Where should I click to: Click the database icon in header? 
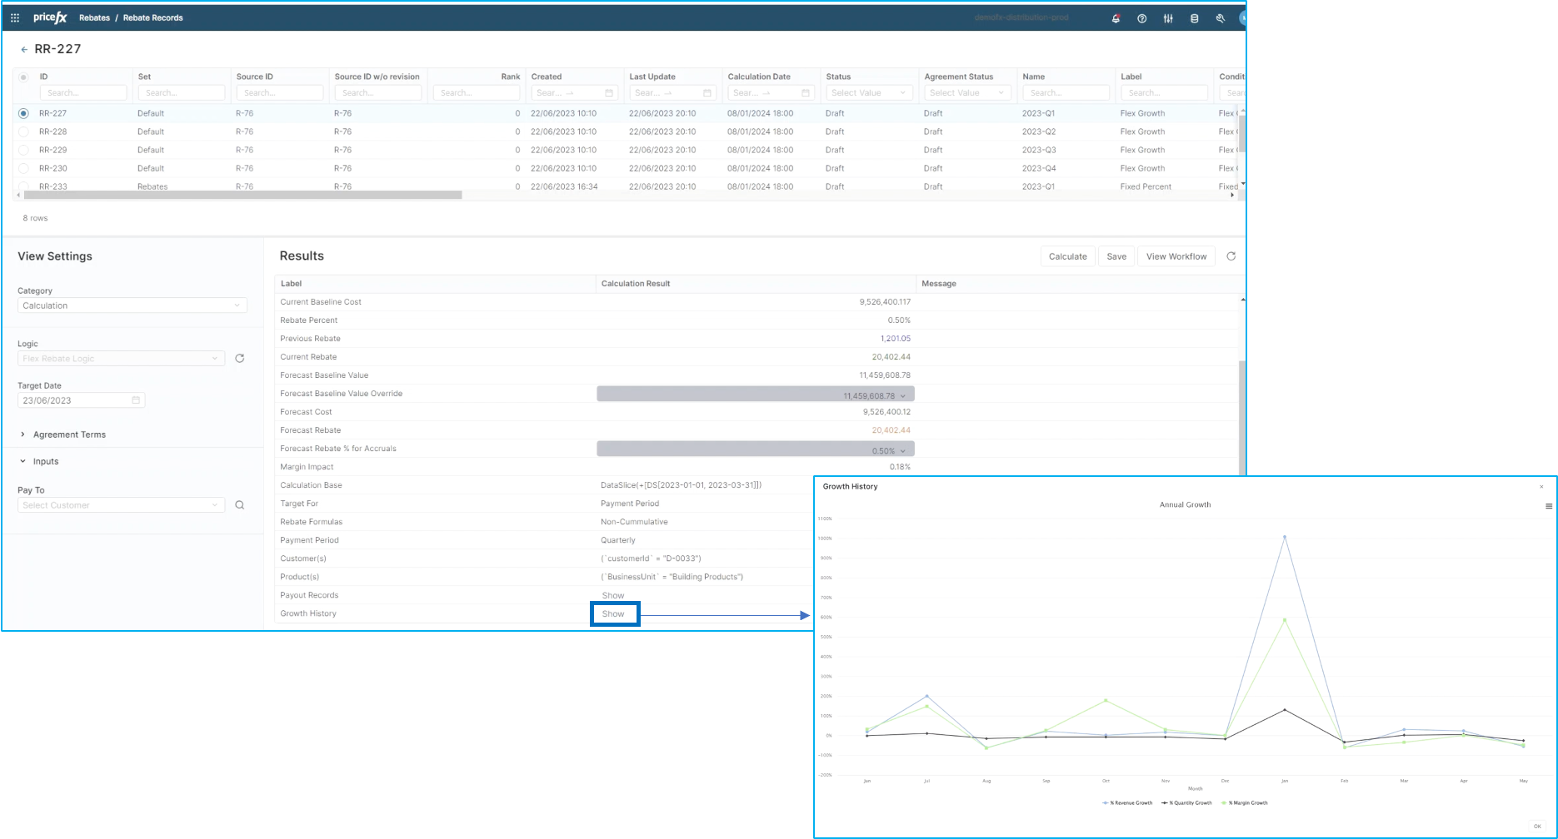point(1194,18)
